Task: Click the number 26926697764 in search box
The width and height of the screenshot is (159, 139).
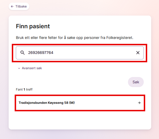Action: pyautogui.click(x=41, y=53)
